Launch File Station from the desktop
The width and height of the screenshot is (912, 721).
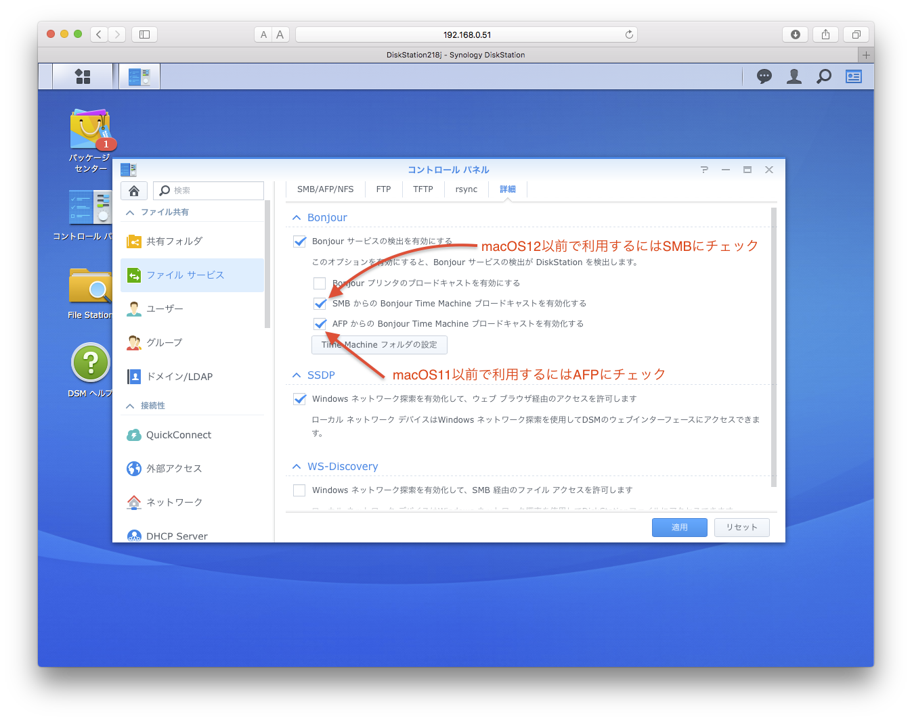90,287
